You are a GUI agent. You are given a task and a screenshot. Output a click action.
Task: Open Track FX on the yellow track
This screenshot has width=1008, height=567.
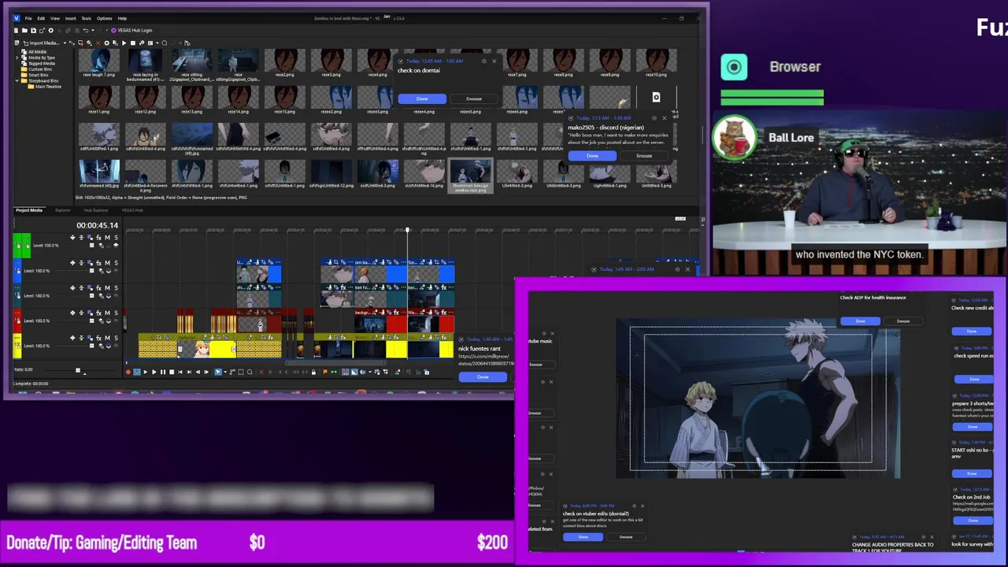pyautogui.click(x=99, y=339)
